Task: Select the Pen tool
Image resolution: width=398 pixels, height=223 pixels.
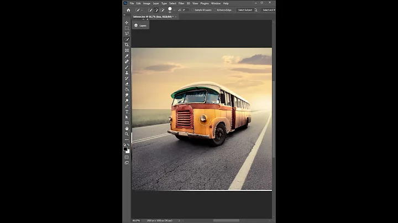Action: pyautogui.click(x=127, y=106)
